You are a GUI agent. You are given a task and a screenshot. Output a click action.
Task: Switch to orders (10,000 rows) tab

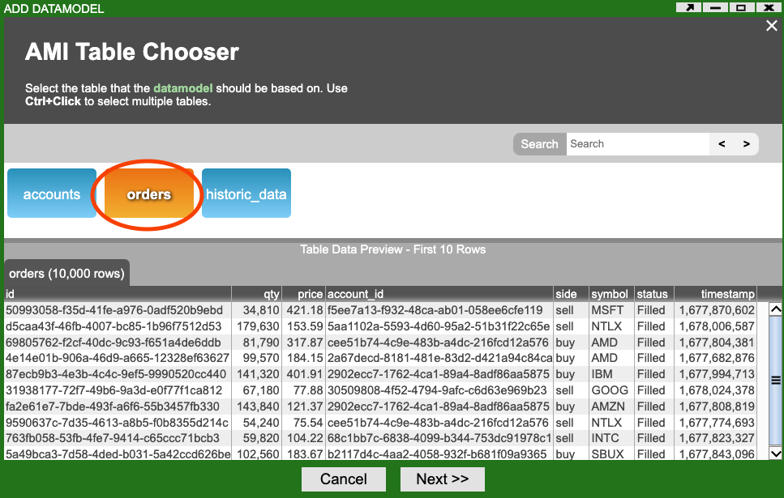(66, 273)
